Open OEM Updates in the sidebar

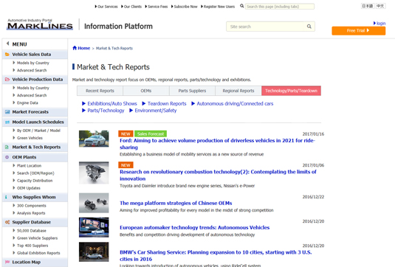click(29, 188)
